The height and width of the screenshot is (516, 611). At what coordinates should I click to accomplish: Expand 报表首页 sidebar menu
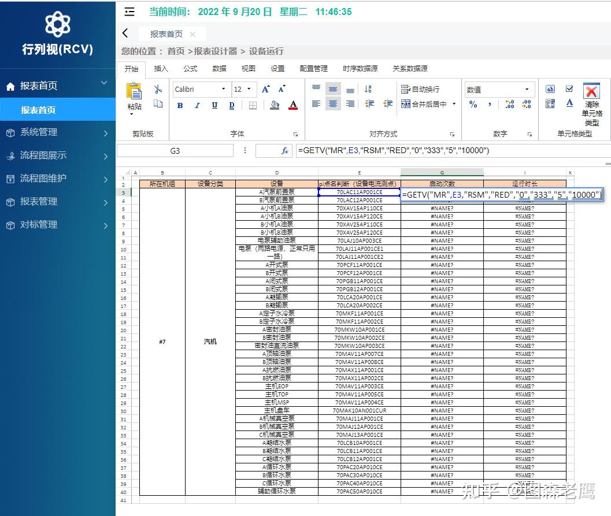(x=58, y=86)
